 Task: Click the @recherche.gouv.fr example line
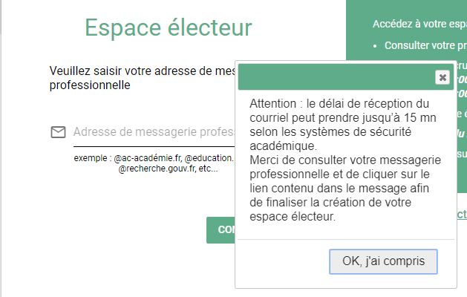pyautogui.click(x=168, y=169)
